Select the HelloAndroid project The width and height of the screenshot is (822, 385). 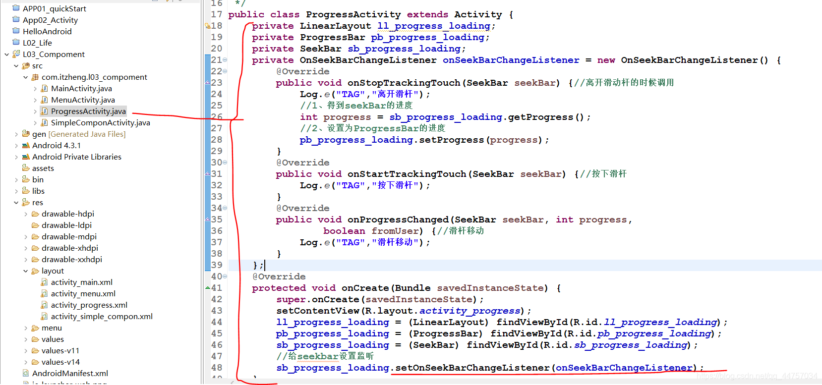tap(47, 31)
